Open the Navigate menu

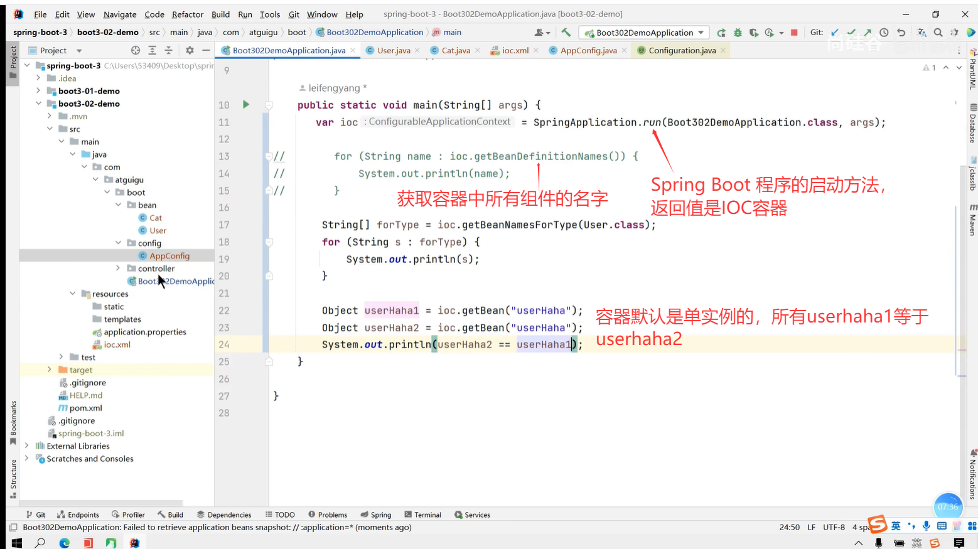click(x=120, y=14)
